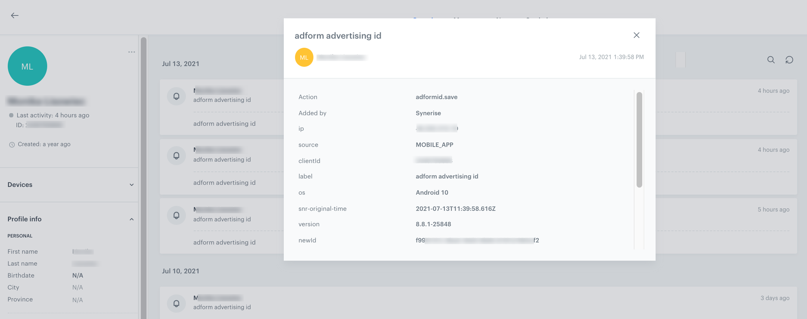
Task: Collapse the Profile info section
Action: [x=131, y=219]
